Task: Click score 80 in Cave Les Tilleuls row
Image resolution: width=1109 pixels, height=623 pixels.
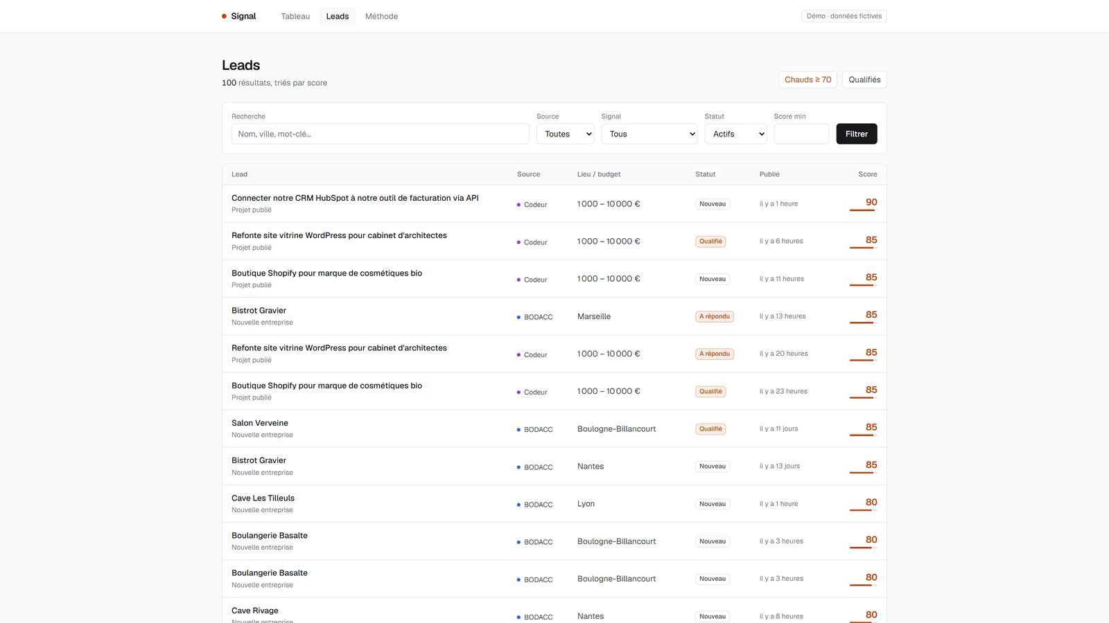Action: [871, 502]
